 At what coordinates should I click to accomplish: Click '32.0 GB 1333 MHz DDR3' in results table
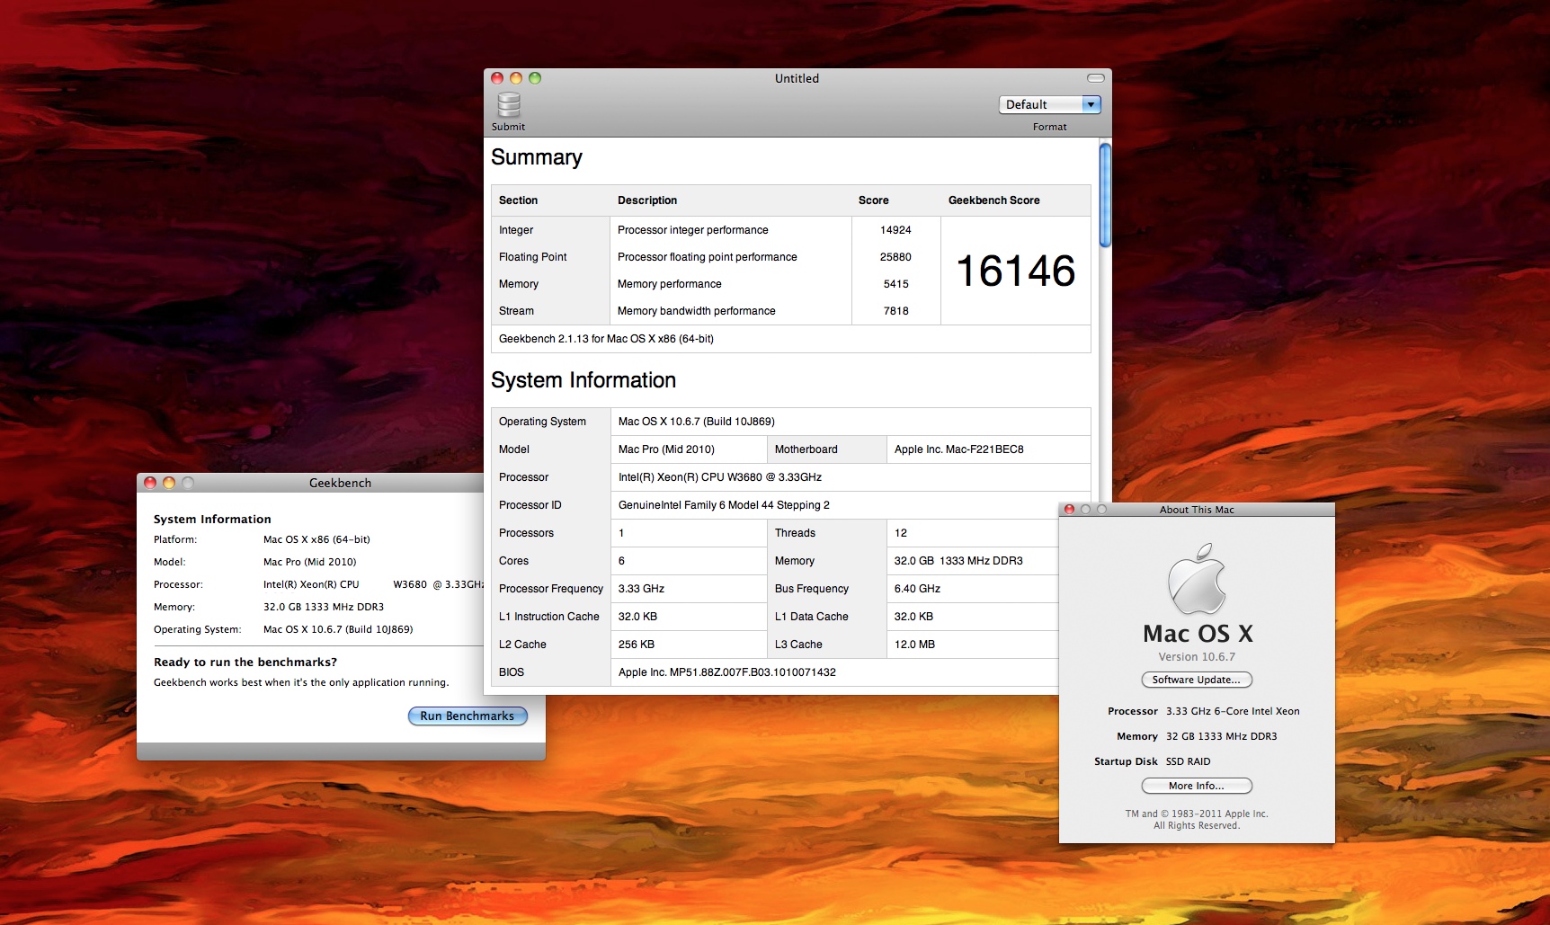tap(958, 561)
